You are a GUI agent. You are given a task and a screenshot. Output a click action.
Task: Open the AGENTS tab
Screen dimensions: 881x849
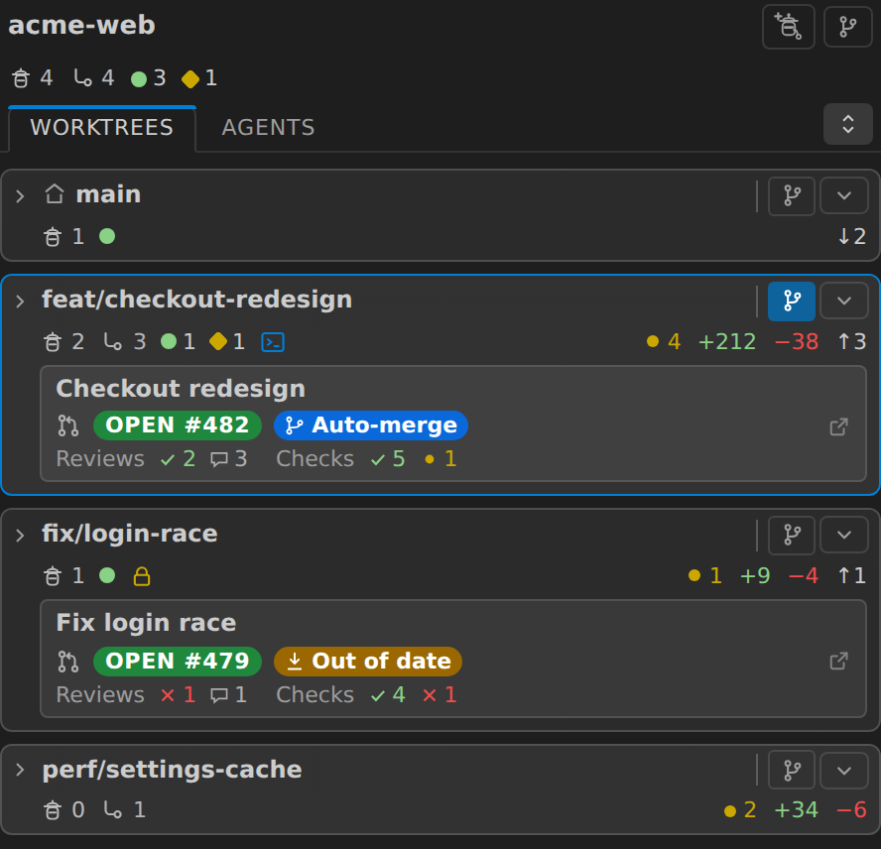click(x=268, y=128)
